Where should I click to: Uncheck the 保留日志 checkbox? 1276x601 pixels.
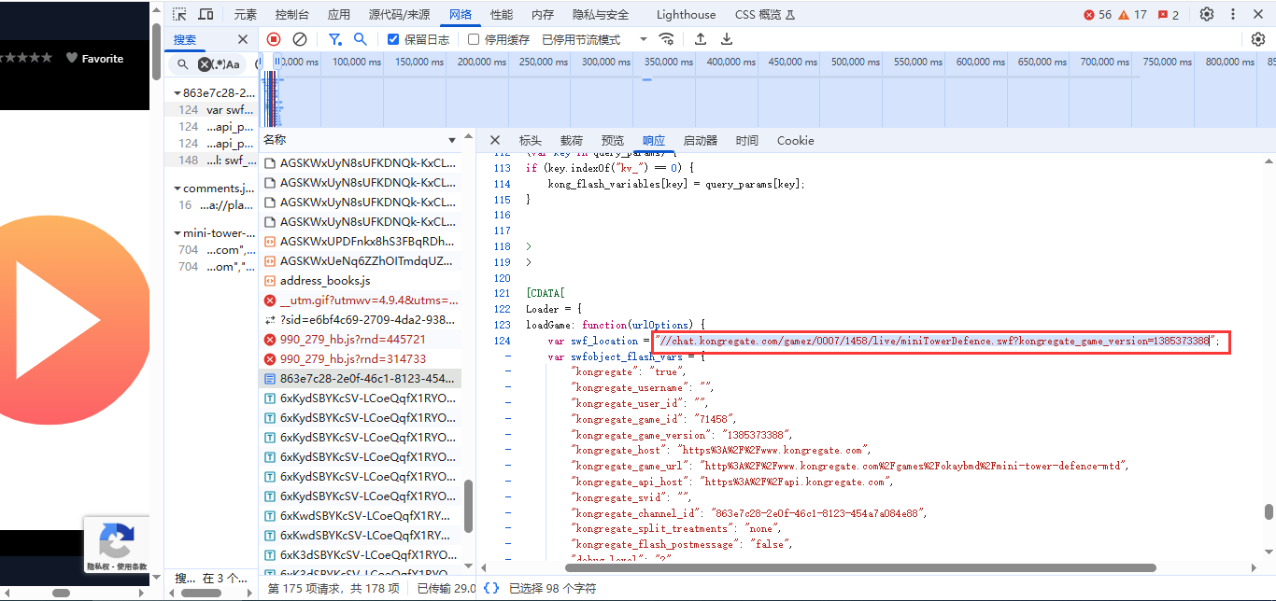click(x=393, y=39)
